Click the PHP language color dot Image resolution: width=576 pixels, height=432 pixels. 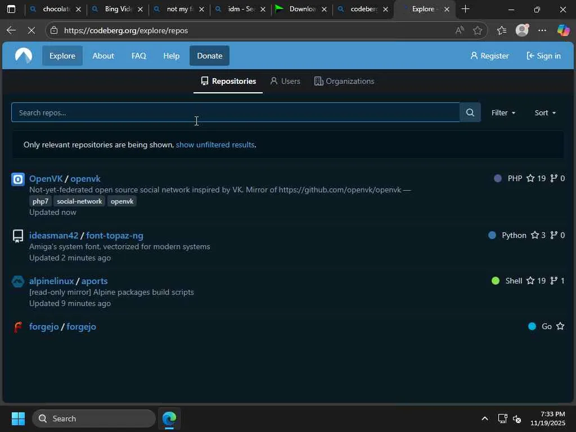click(x=498, y=178)
